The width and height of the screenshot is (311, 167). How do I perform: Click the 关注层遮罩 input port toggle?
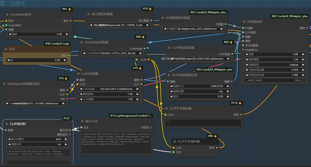243,45
